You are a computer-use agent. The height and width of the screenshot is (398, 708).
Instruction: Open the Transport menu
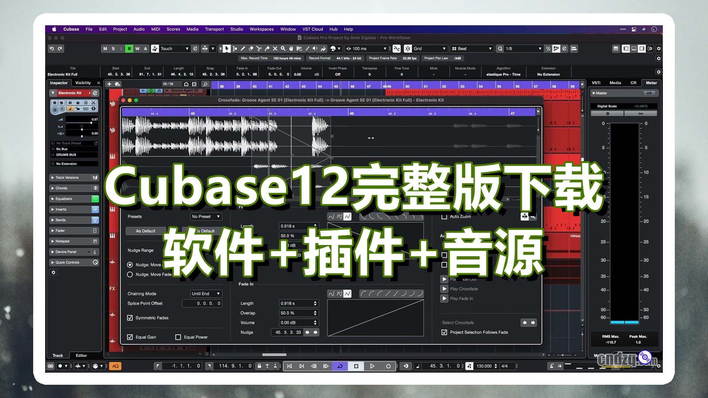click(214, 29)
